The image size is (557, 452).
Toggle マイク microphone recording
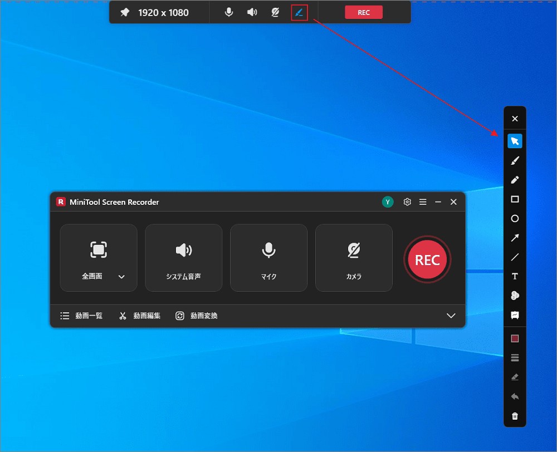(x=268, y=258)
